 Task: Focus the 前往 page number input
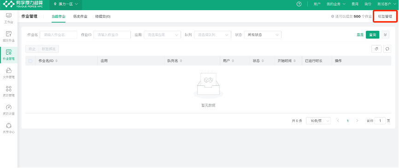pyautogui.click(x=380, y=121)
